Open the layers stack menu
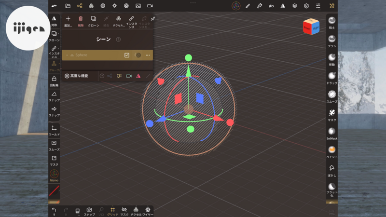The image size is (386, 217). [295, 6]
